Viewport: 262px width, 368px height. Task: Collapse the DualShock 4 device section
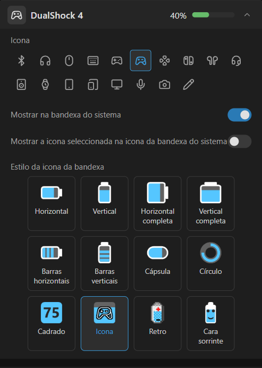pyautogui.click(x=247, y=15)
